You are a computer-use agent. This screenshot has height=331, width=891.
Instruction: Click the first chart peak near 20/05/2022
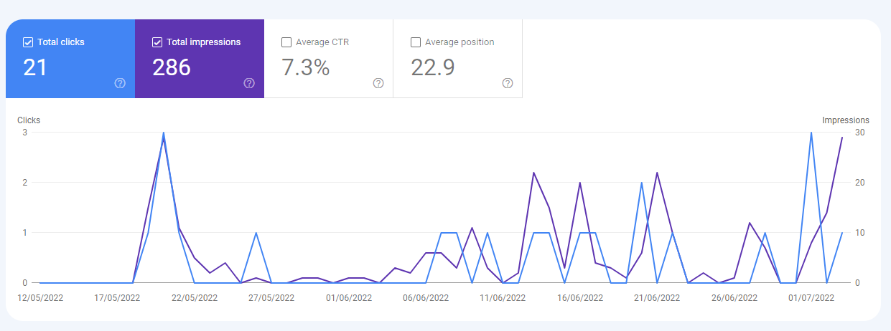tap(164, 134)
